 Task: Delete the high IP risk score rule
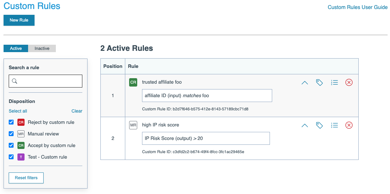click(x=349, y=125)
